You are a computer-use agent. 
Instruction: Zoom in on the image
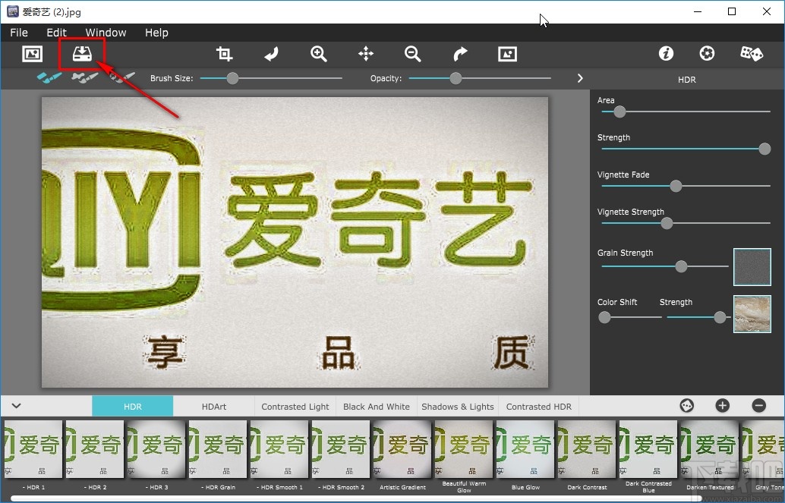(318, 54)
